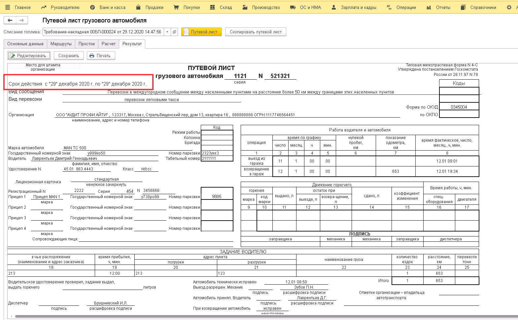Click in the Списание топлива document field
The width and height of the screenshot is (518, 320).
[103, 32]
